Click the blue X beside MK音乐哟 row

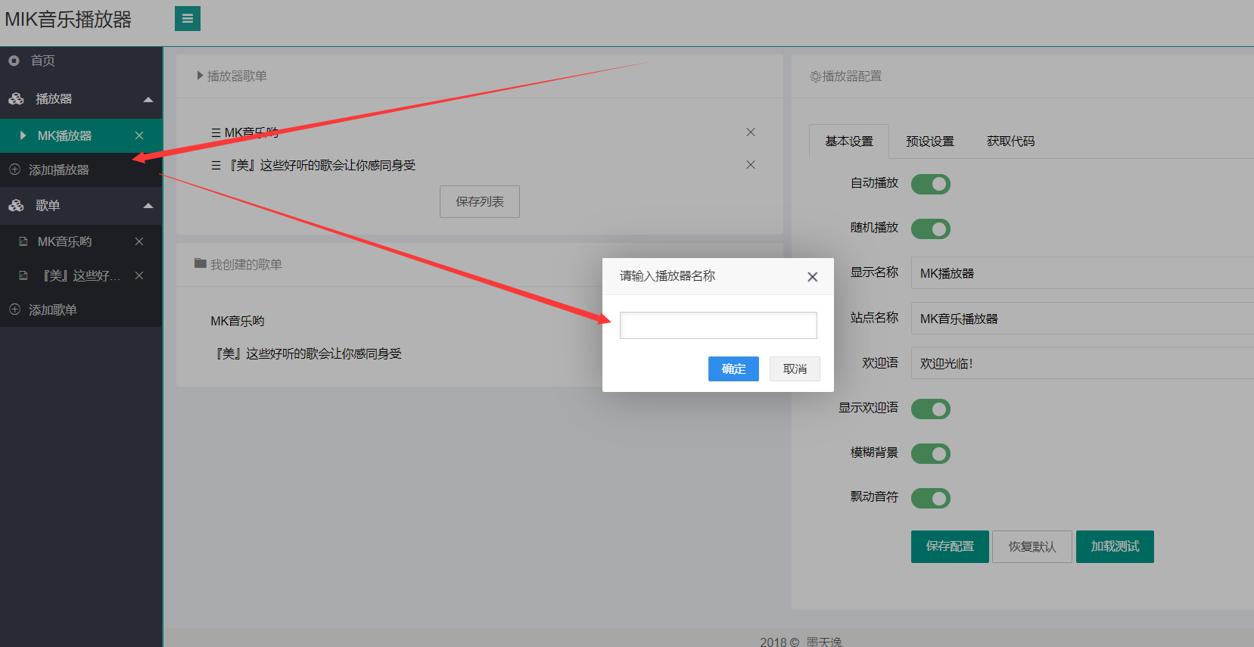pyautogui.click(x=750, y=132)
